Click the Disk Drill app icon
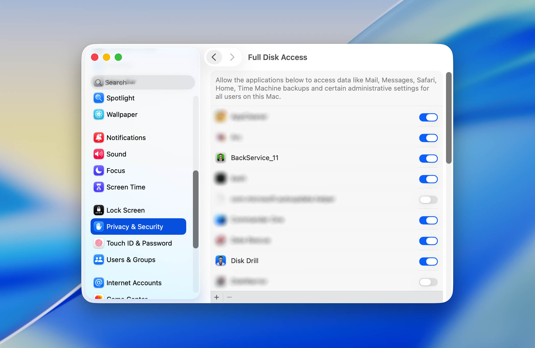535x348 pixels. [220, 261]
